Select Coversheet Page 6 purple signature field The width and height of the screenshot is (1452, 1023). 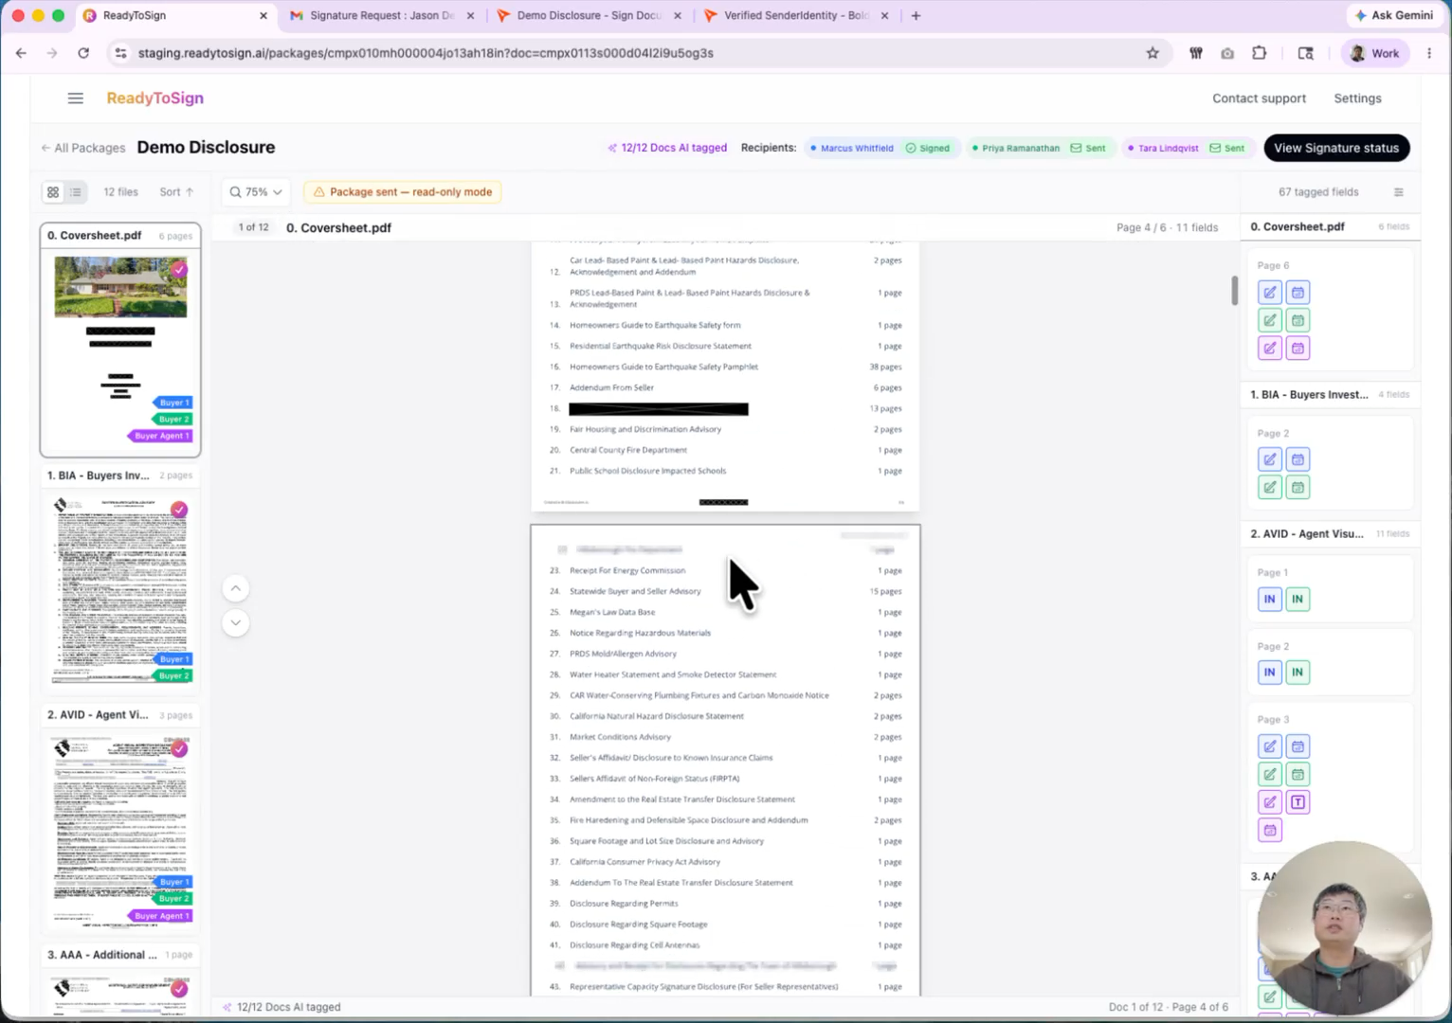[x=1270, y=348]
